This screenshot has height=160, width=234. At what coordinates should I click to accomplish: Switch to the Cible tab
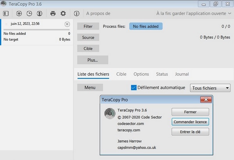pos(121,74)
